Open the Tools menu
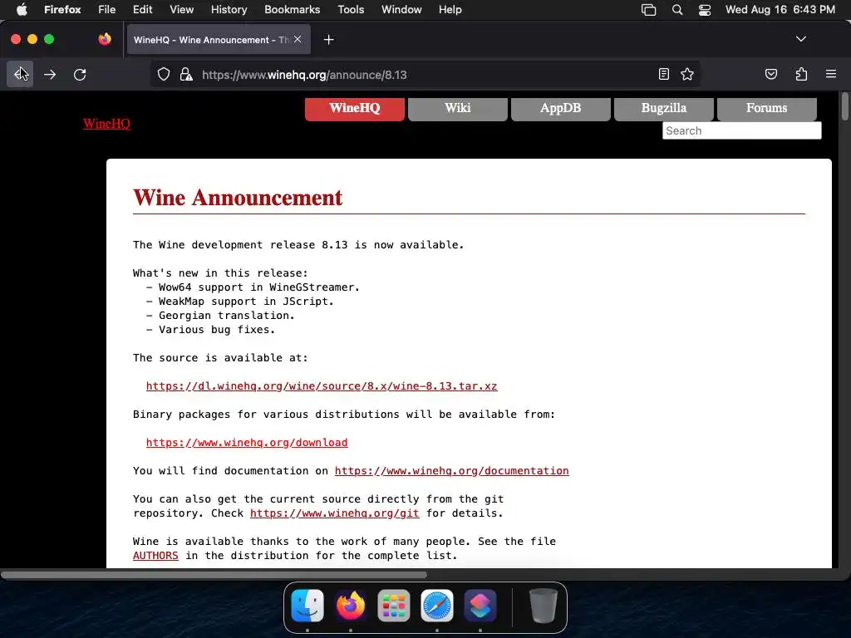Screen dimensions: 851x638 coord(351,9)
